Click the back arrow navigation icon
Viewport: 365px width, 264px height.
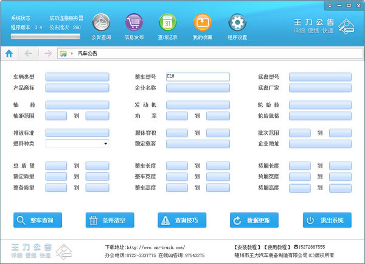(x=28, y=54)
